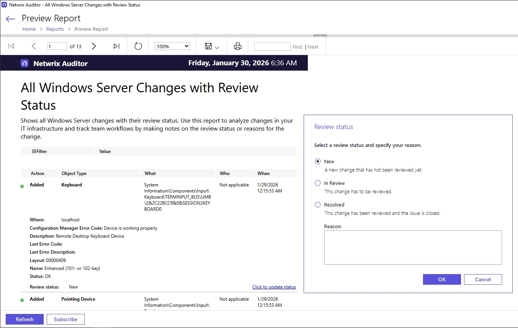
Task: Click the circular refresh report icon
Action: coord(138,46)
